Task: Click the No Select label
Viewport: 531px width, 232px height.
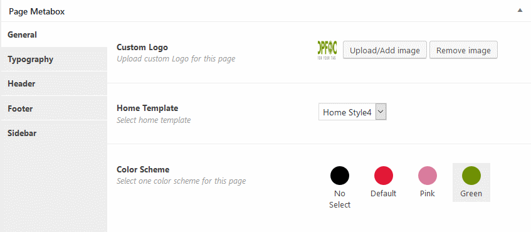Action: pos(340,199)
